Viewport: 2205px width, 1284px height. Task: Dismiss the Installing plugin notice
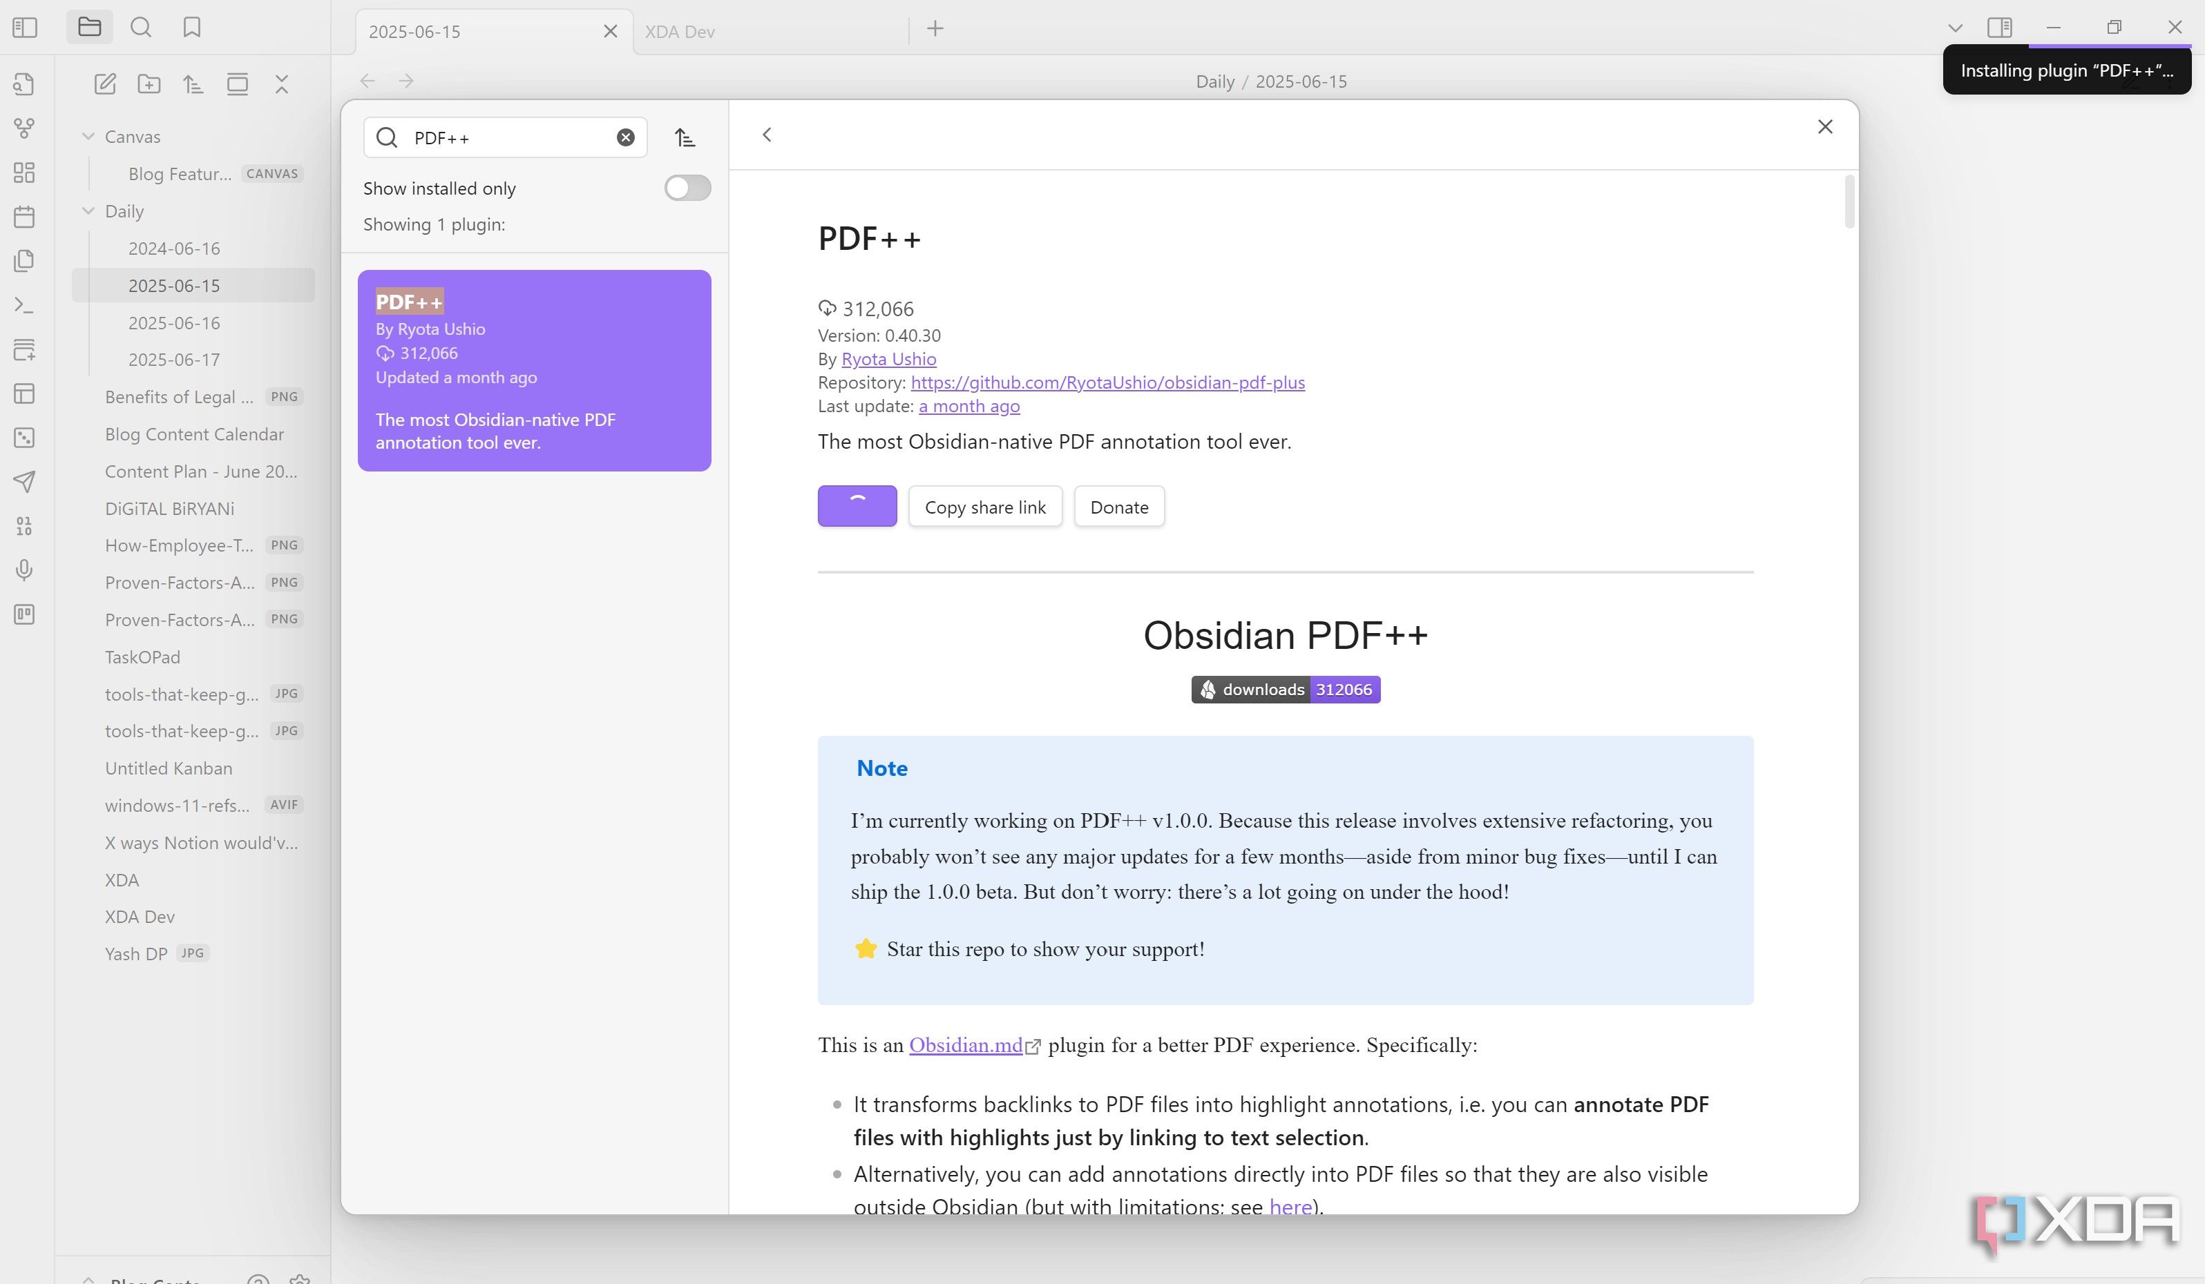2067,70
